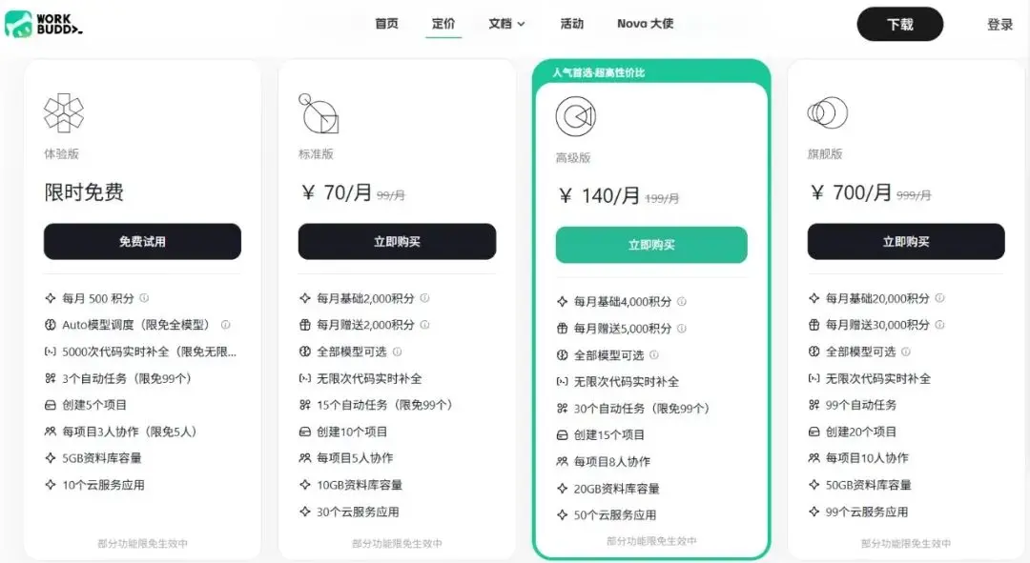Click the 登录 link
1030x563 pixels.
point(999,24)
